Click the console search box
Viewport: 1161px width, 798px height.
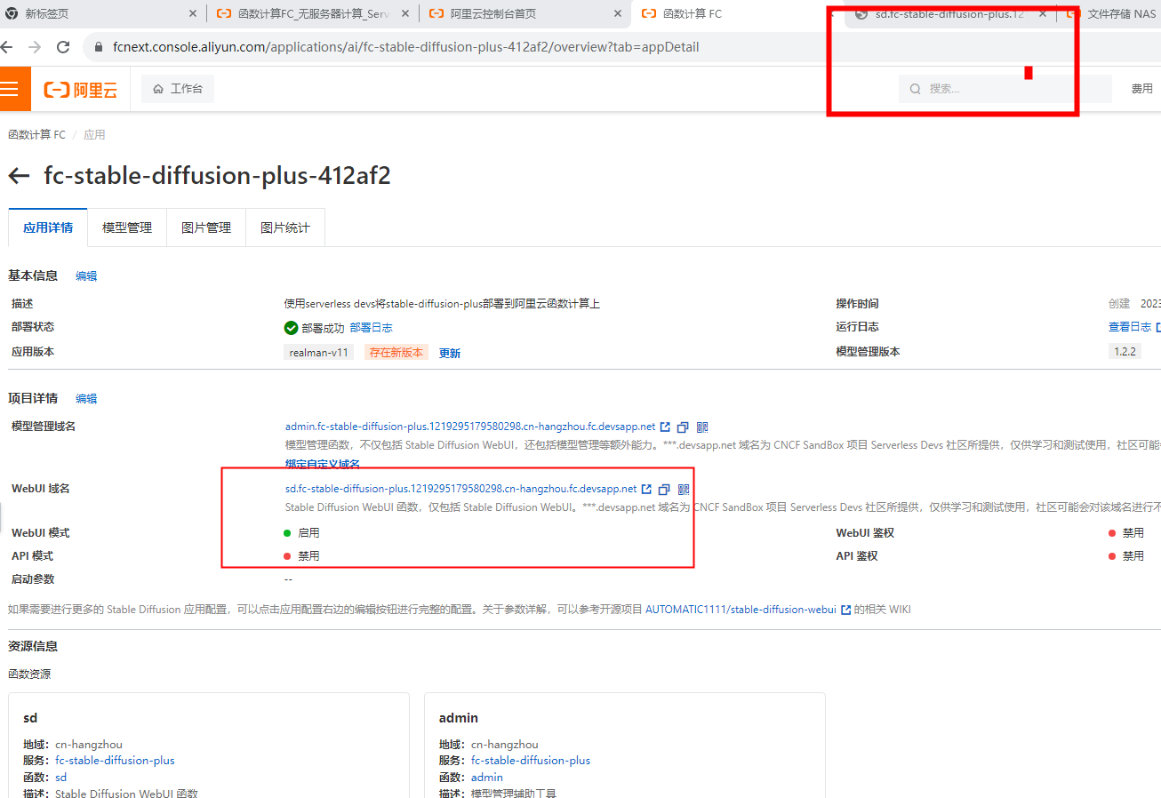coord(1005,89)
